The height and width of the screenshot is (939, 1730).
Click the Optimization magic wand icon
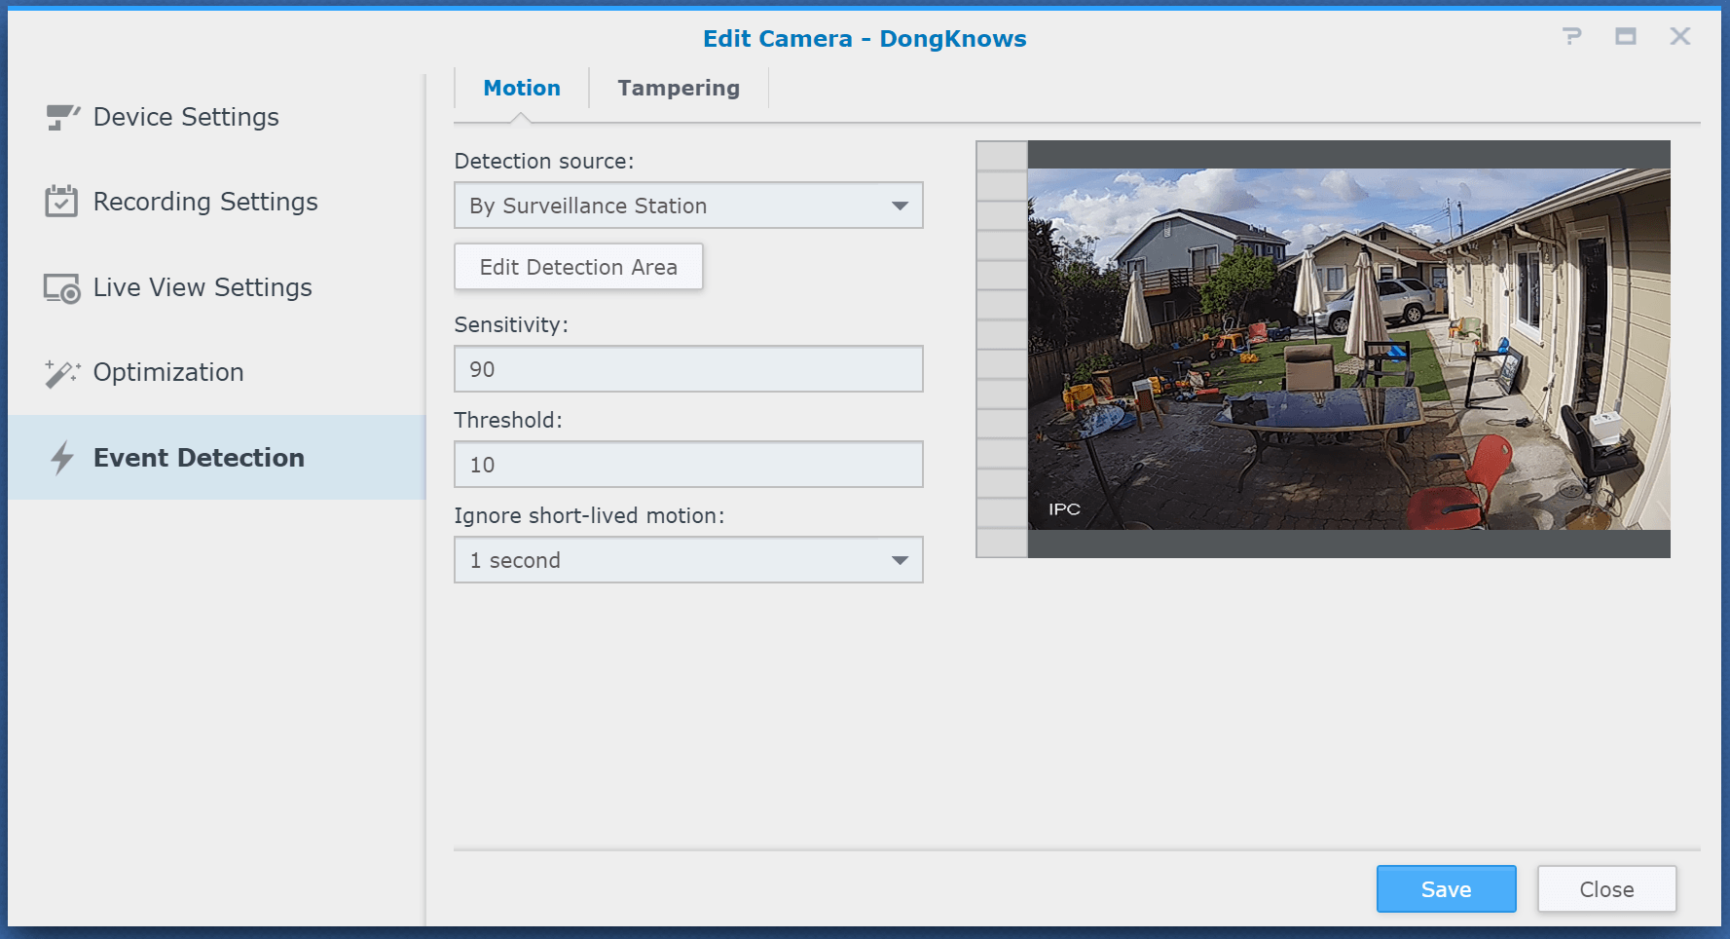(x=62, y=373)
